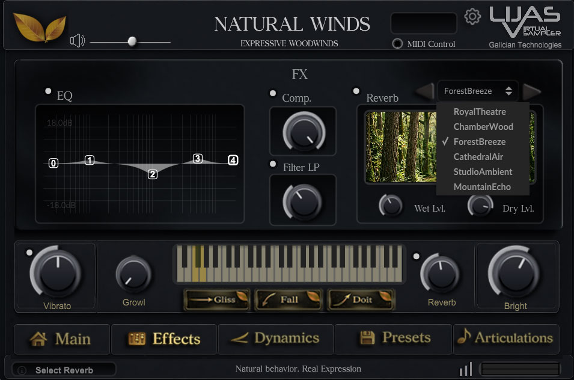Image resolution: width=574 pixels, height=380 pixels.
Task: Select the next reverb with right arrow
Action: [531, 91]
